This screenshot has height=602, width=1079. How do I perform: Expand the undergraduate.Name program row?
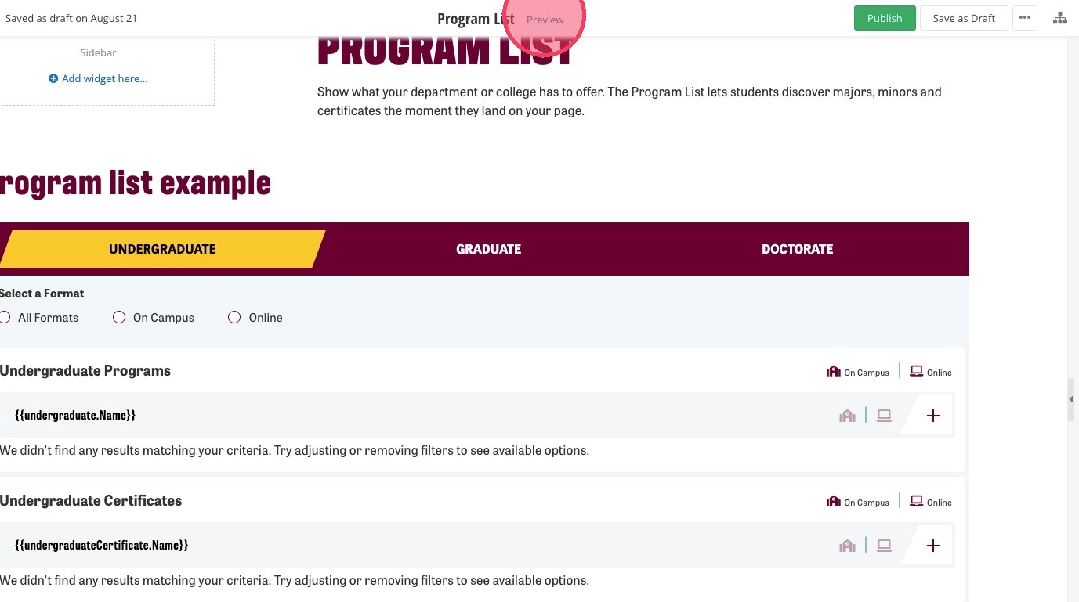(x=932, y=416)
